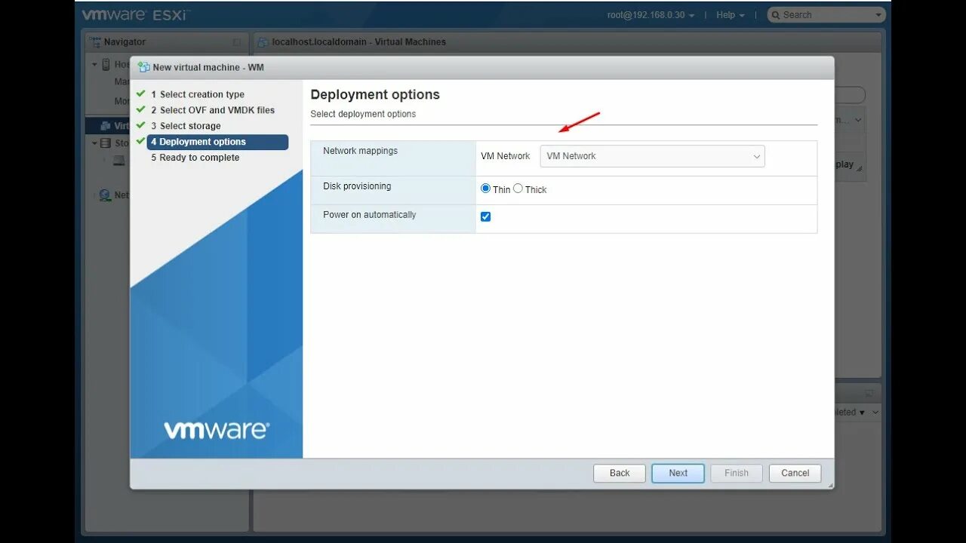Click the Navigator panel title text
The width and height of the screenshot is (966, 543).
(125, 42)
